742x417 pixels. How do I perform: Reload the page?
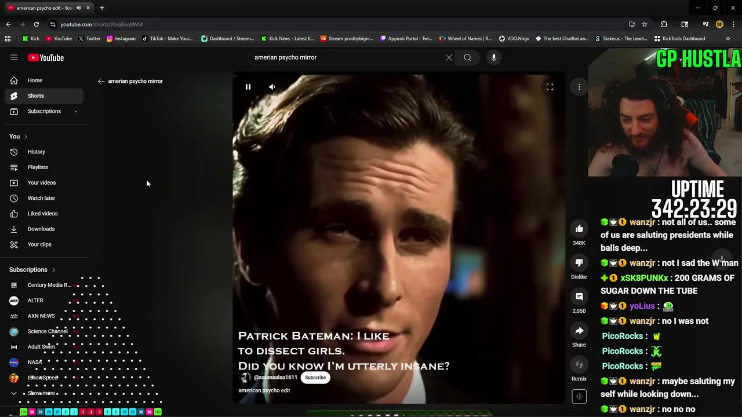click(x=36, y=24)
